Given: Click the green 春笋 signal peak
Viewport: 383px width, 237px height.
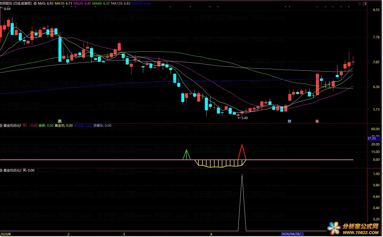Looking at the screenshot, I should [187, 155].
